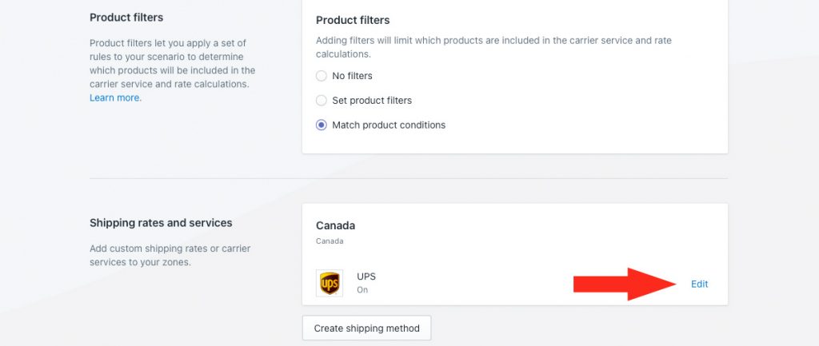The height and width of the screenshot is (346, 819).
Task: Click the No filters label text
Action: pos(352,76)
